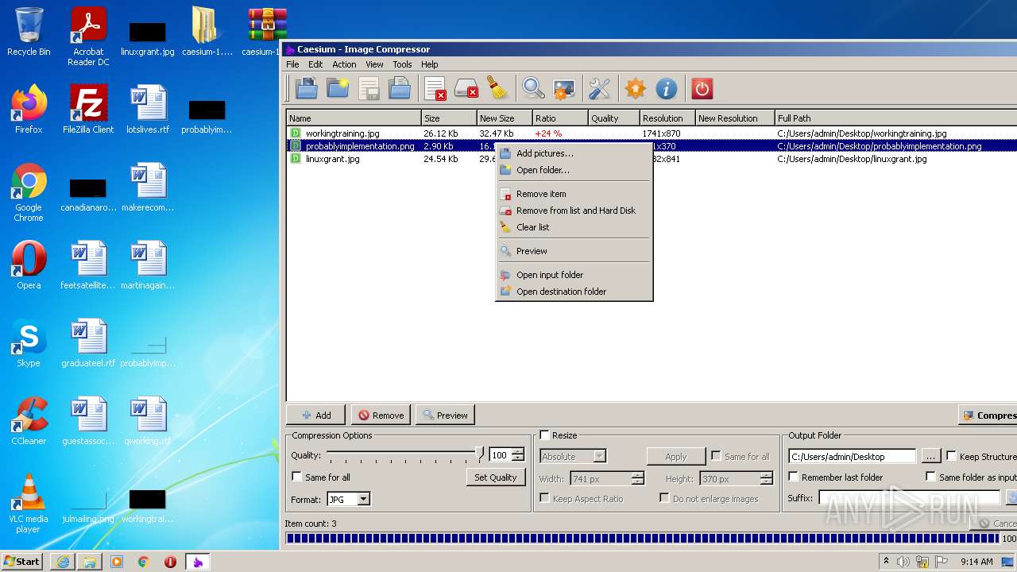The width and height of the screenshot is (1017, 572).
Task: Click the Remove button below list
Action: tap(381, 415)
